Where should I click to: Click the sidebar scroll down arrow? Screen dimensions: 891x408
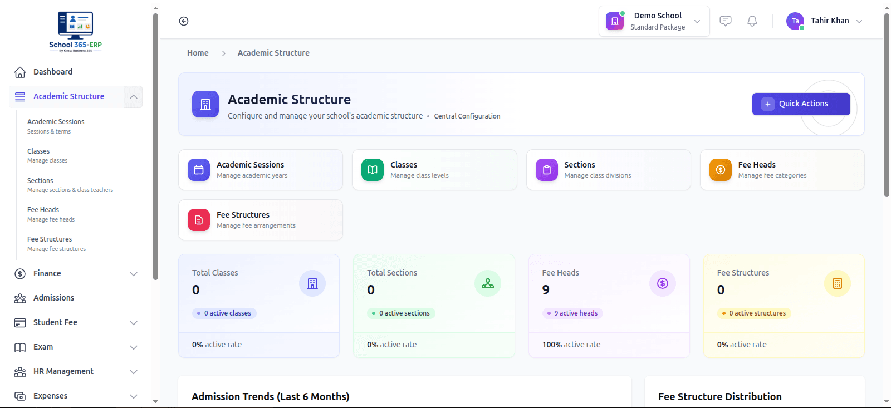[x=155, y=401]
